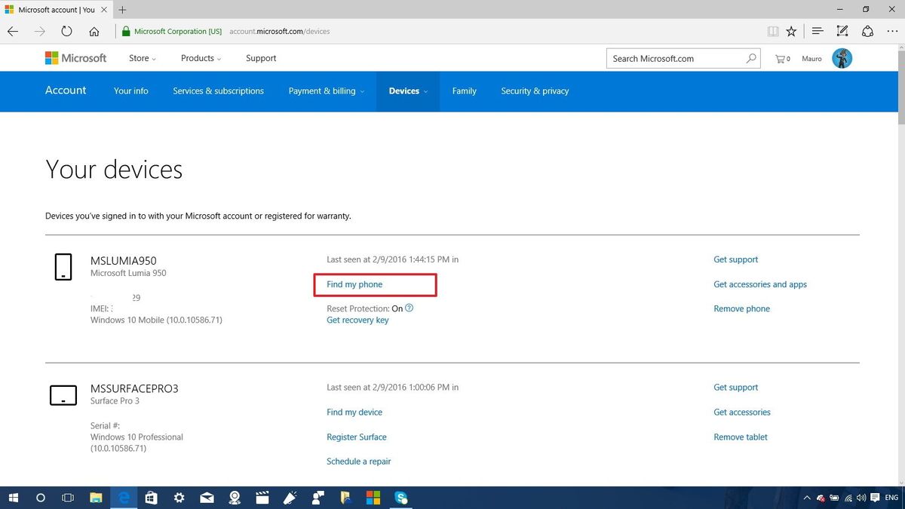Click the Make a Web Note icon

842,31
